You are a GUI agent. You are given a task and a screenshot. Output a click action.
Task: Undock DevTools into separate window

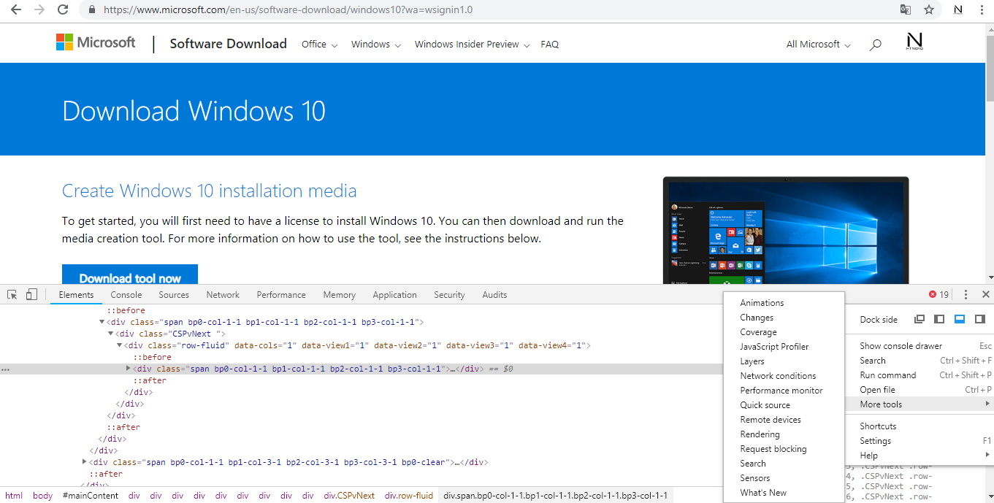[x=920, y=319]
